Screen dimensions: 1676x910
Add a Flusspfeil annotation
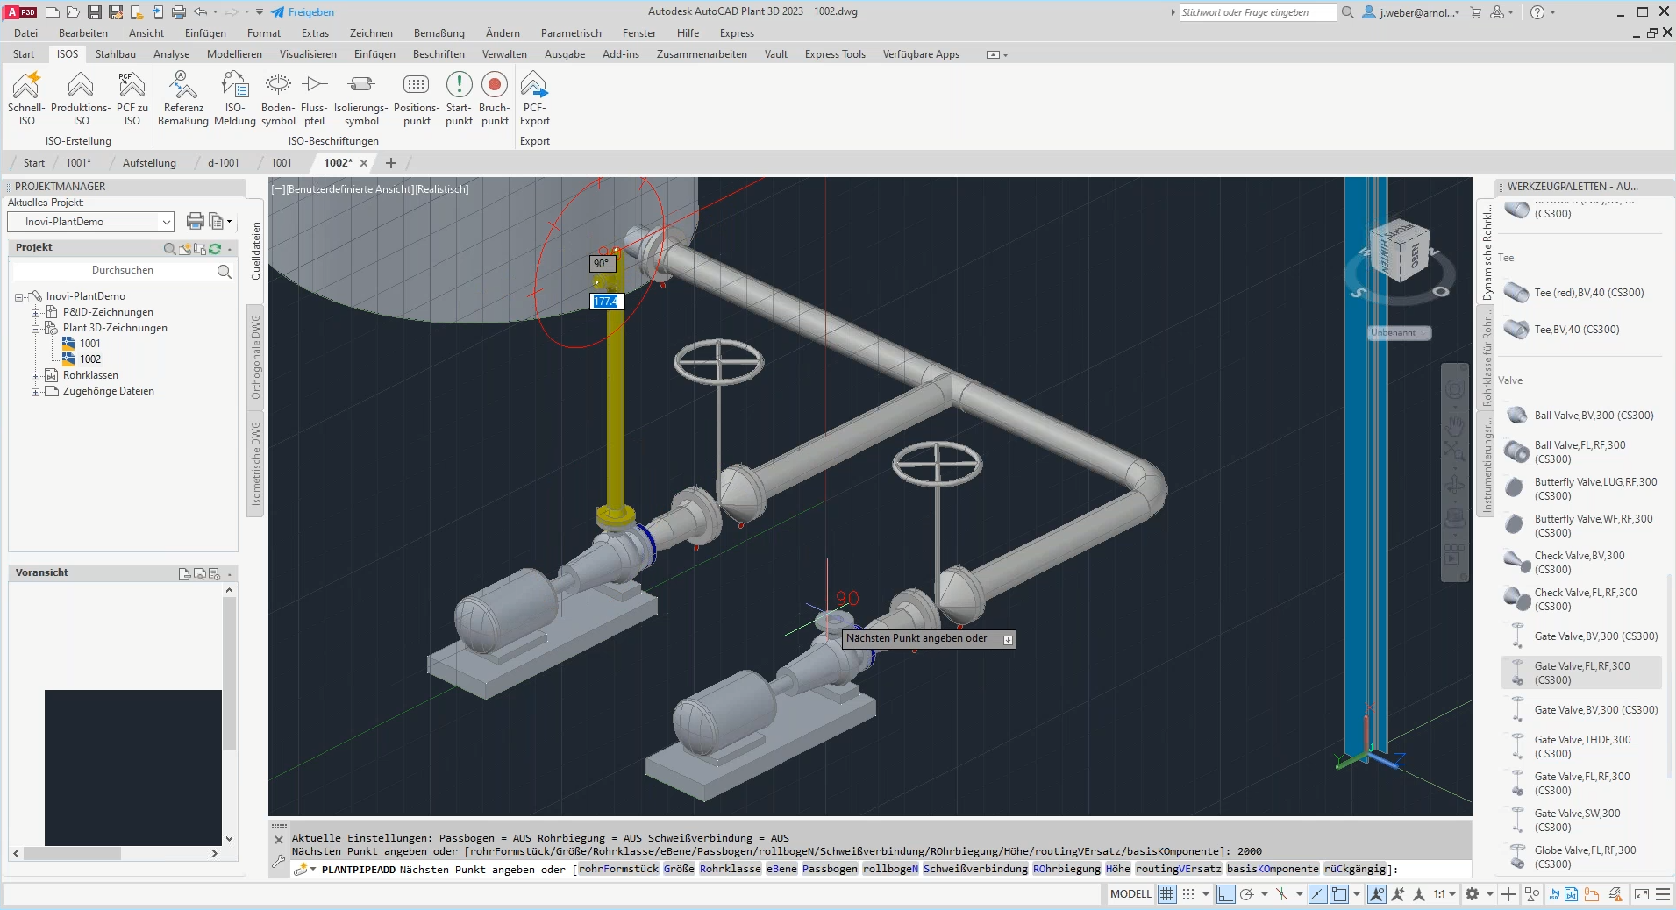pos(314,98)
